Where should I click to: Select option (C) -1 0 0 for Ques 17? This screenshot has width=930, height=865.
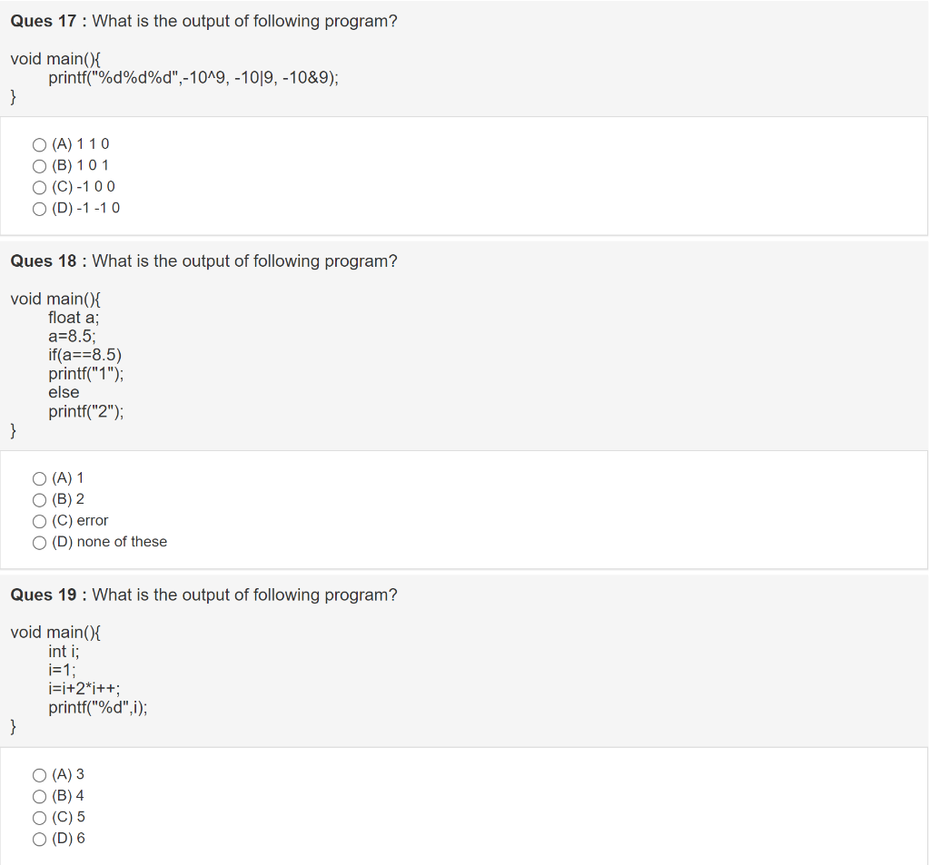40,187
